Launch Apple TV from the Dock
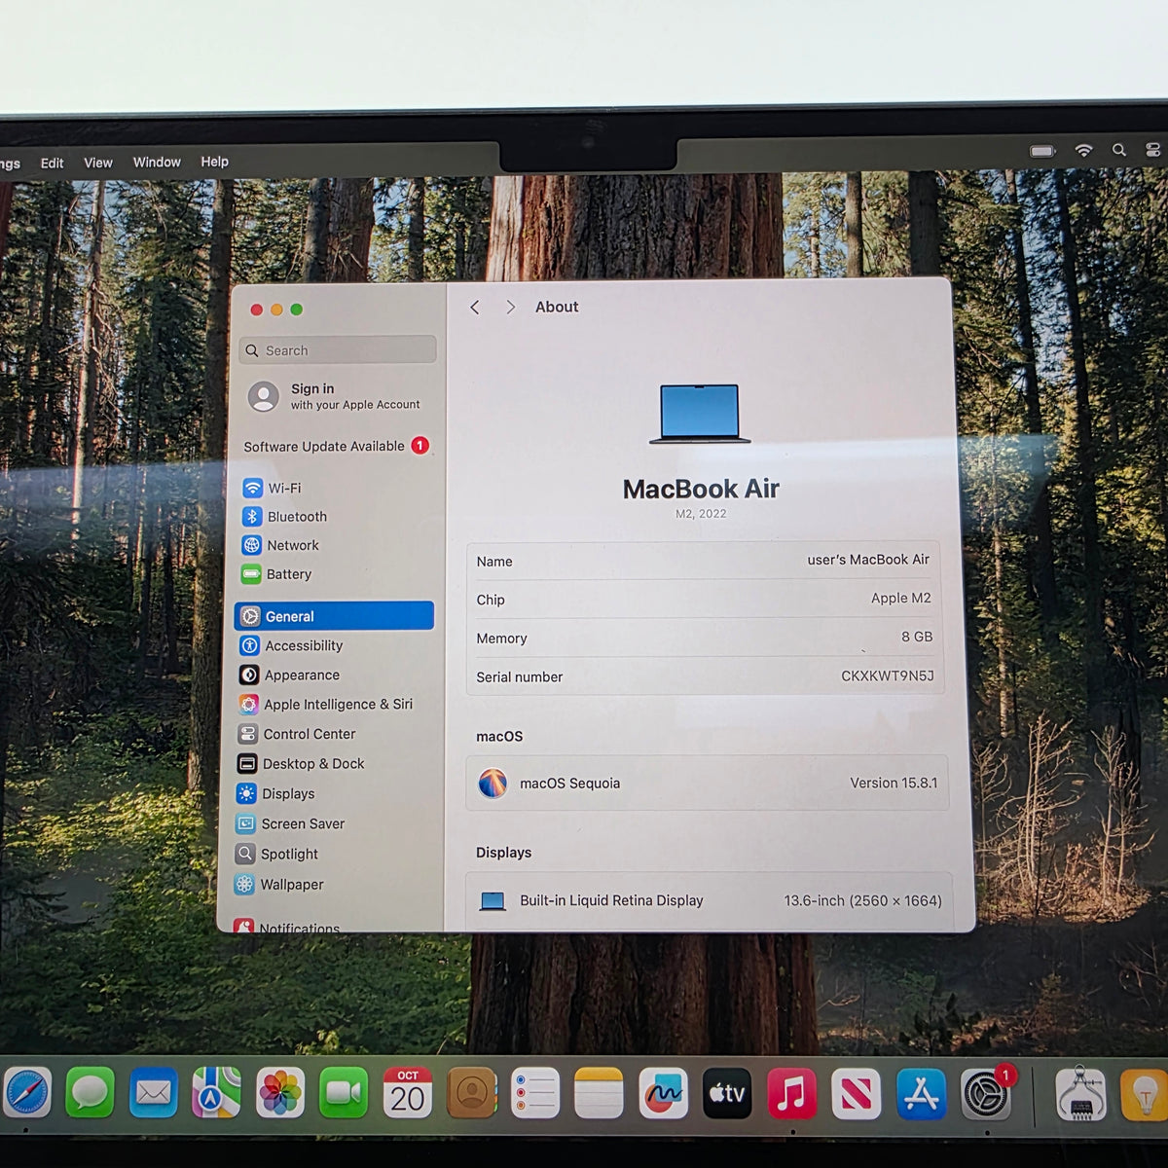 click(x=727, y=1092)
